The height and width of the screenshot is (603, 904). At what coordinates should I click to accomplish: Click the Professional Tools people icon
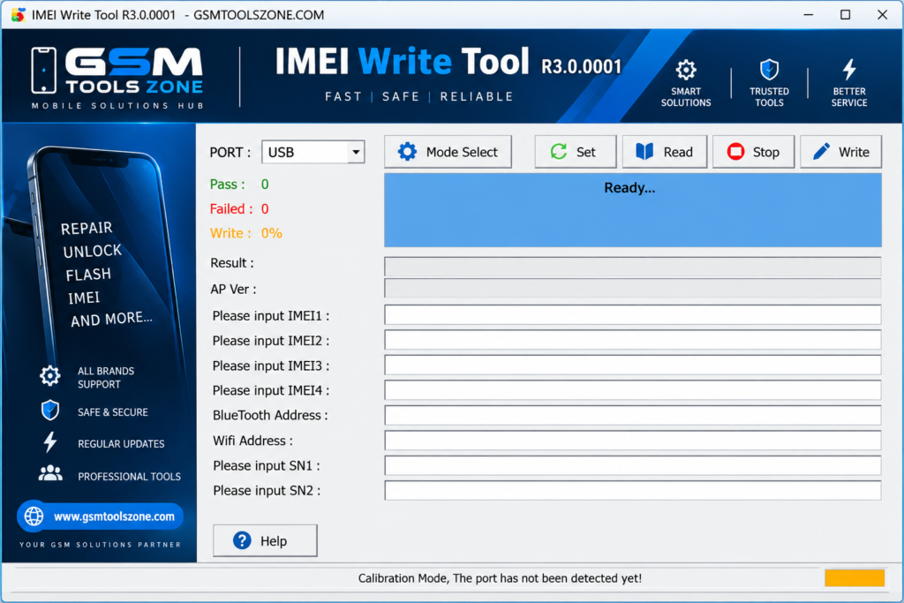coord(50,474)
